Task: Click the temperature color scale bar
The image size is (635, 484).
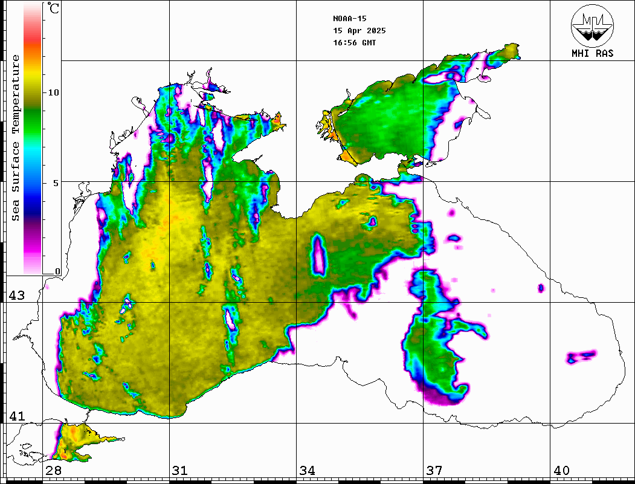Action: point(33,139)
